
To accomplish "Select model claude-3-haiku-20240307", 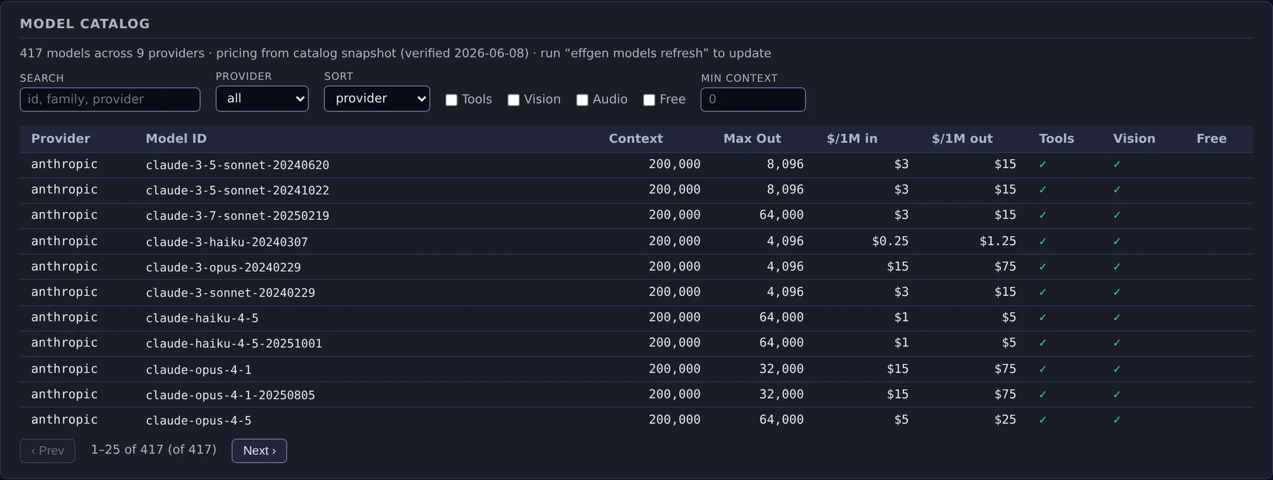I will 227,241.
